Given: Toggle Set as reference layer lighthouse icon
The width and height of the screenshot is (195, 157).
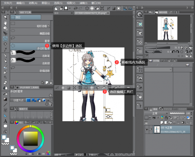Looking at the screenshot, I should coord(158,118).
